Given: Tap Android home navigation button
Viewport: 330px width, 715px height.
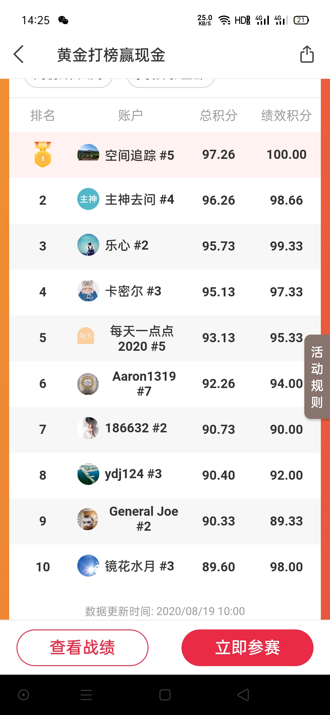Looking at the screenshot, I should coord(165,695).
